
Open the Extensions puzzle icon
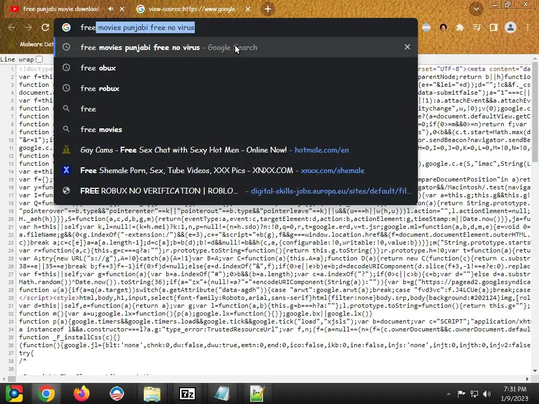tap(460, 27)
